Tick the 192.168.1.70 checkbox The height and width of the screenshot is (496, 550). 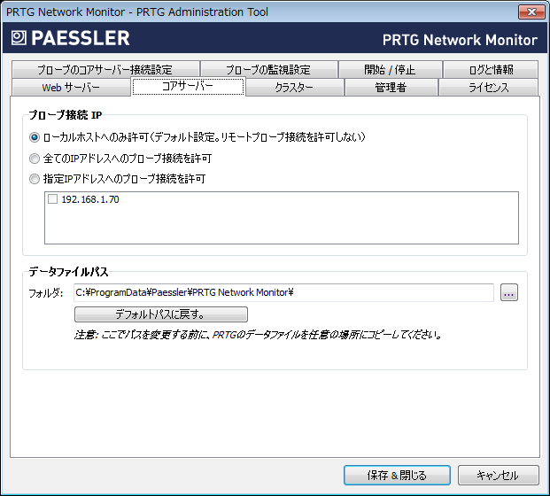[x=52, y=199]
